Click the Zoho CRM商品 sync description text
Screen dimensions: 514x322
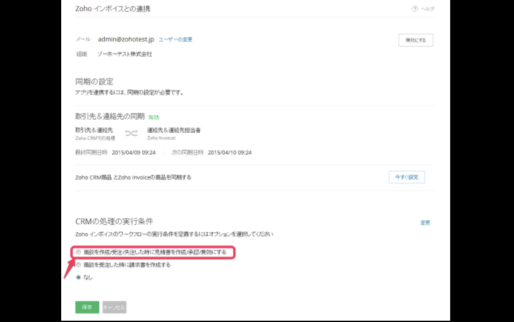tap(133, 177)
